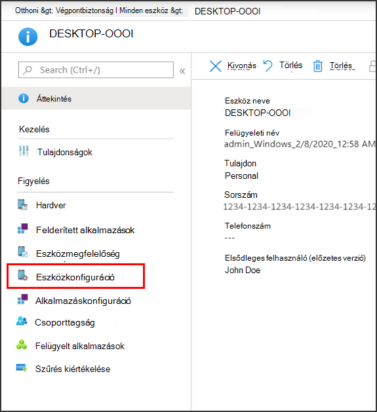377x412 pixels.
Task: Click the DESKTOP-OOOI breadcrumb item
Action: click(228, 11)
